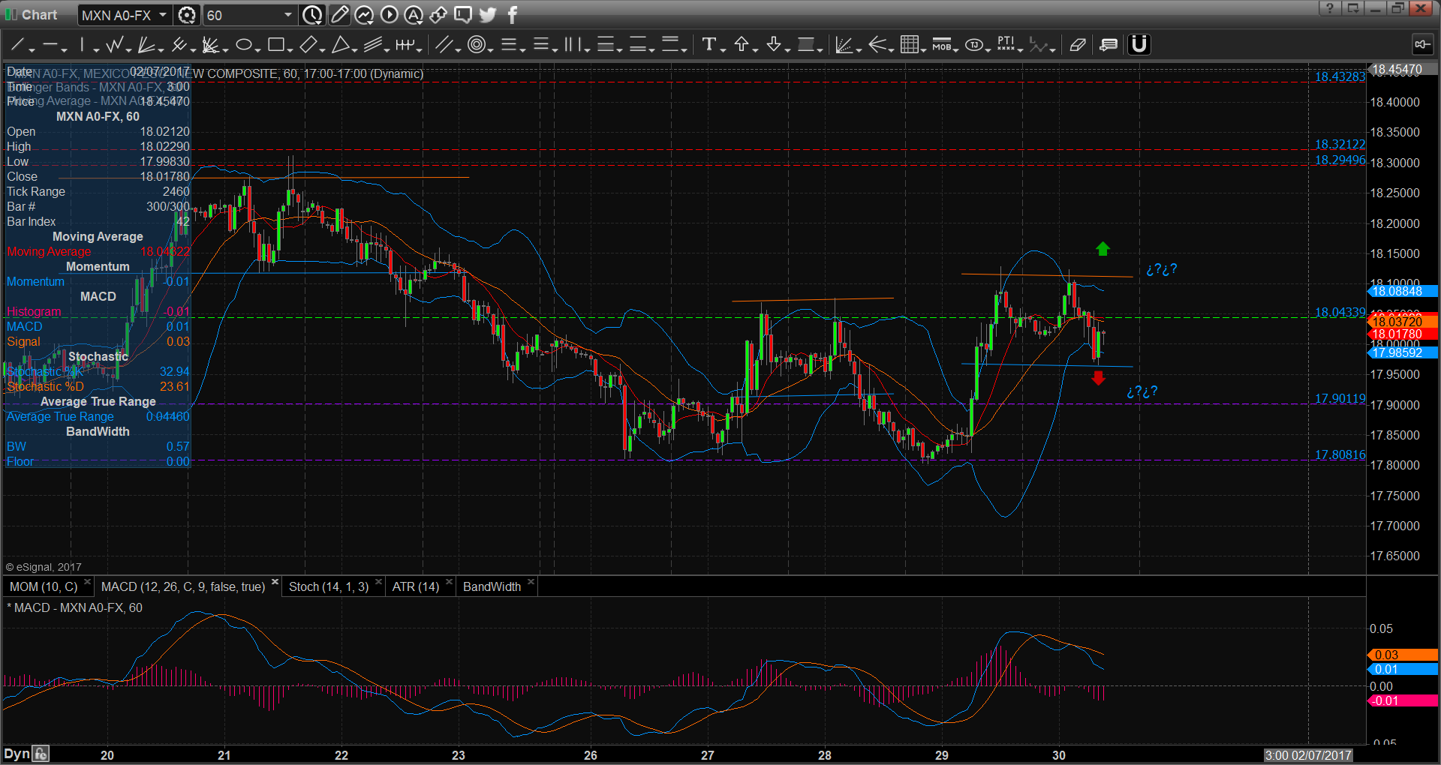Expand the grid tool dropdown arrow

click(923, 49)
